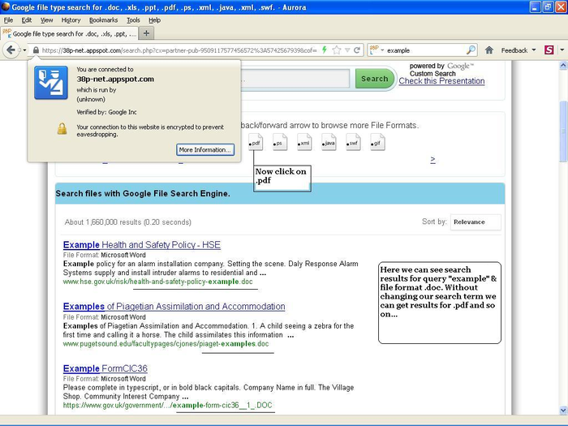Screen dimensions: 568x426
Task: Select the .pdf file type icon
Action: tap(256, 142)
